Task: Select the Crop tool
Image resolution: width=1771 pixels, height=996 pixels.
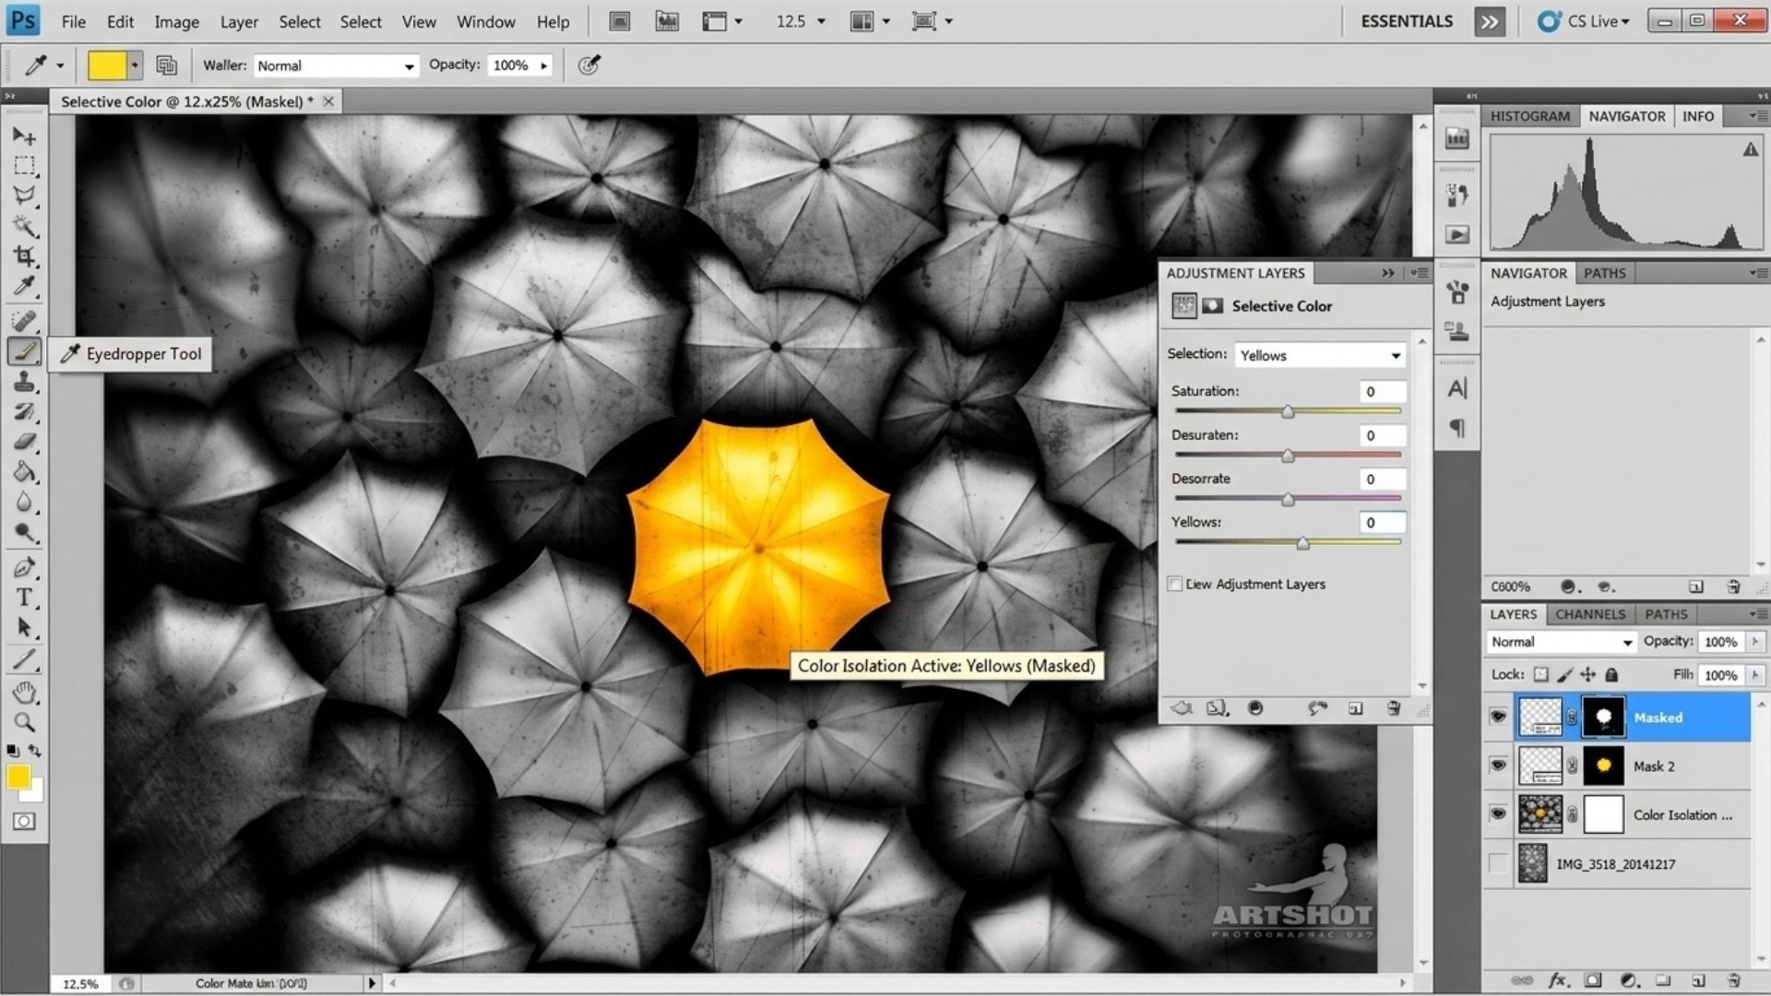Action: 24,255
